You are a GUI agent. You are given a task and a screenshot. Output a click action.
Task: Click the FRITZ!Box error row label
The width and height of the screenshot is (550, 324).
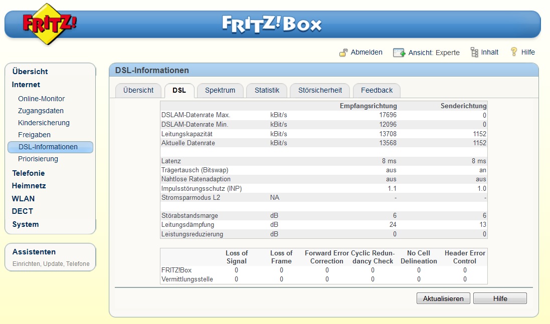point(176,270)
